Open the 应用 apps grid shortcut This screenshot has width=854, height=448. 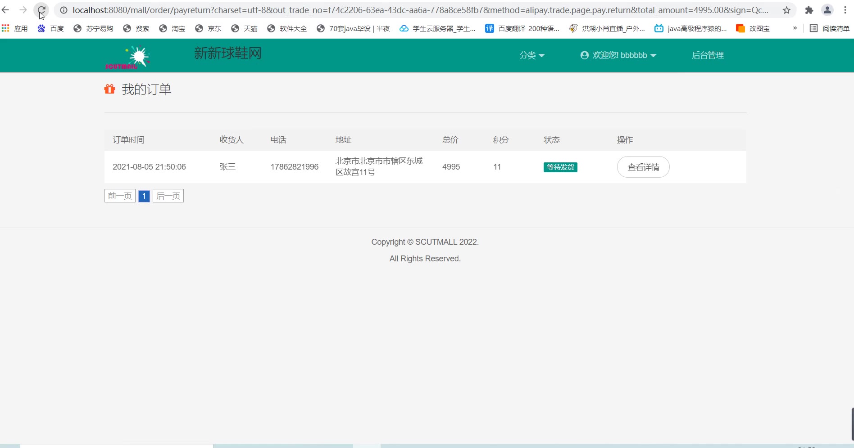click(15, 28)
